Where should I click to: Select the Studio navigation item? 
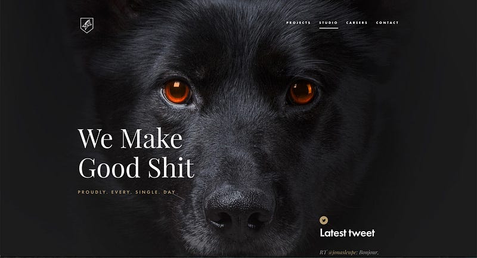click(x=329, y=23)
